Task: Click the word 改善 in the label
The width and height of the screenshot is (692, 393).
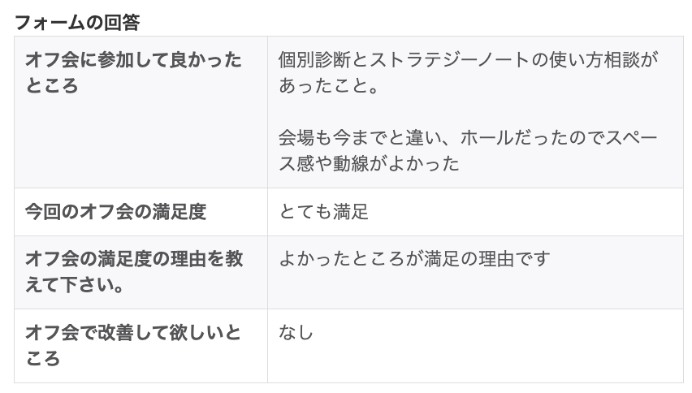Action: (115, 332)
